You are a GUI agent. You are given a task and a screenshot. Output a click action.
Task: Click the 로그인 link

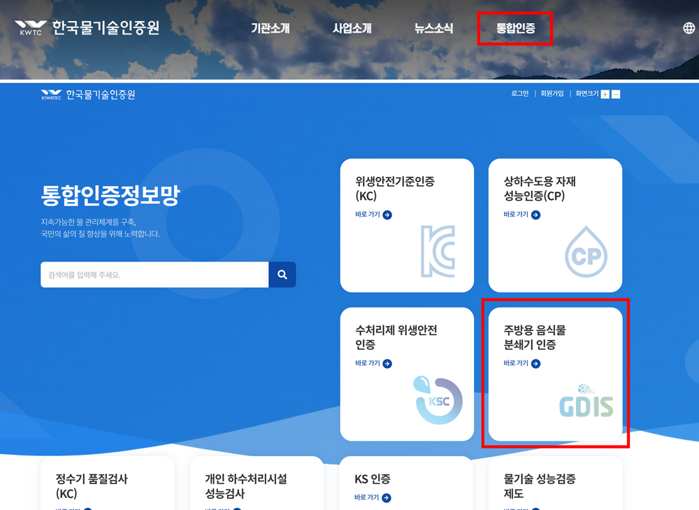519,94
